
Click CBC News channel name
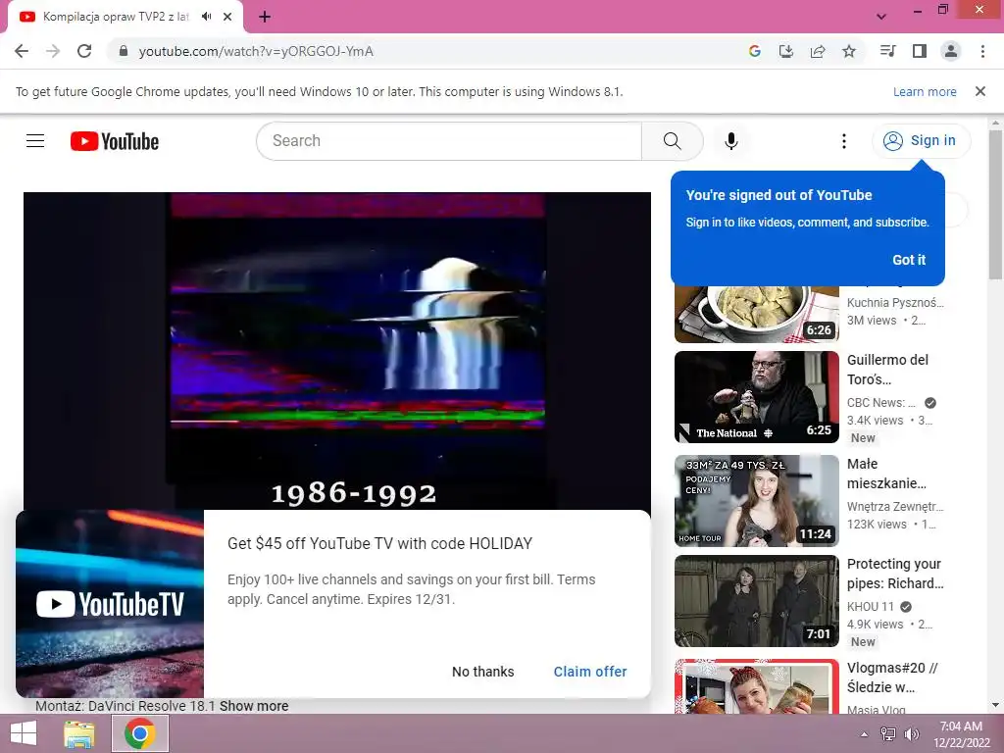coord(881,403)
